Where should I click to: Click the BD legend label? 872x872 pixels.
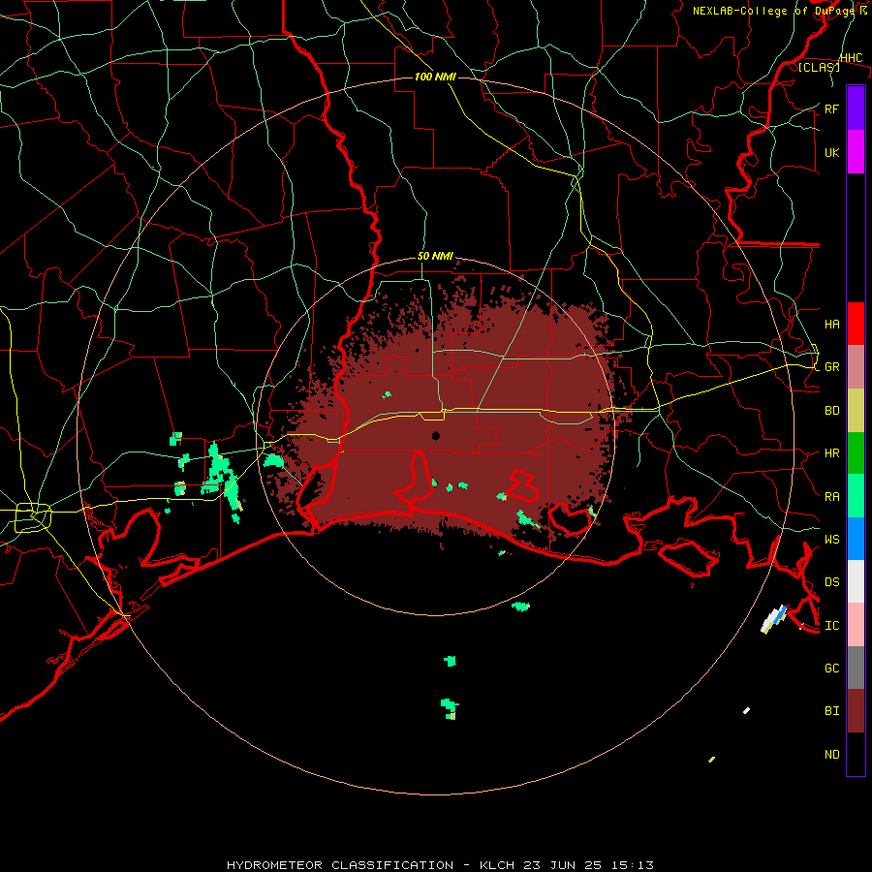[x=831, y=411]
